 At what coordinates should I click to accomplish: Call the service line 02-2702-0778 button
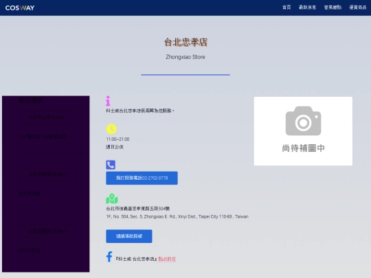point(142,178)
